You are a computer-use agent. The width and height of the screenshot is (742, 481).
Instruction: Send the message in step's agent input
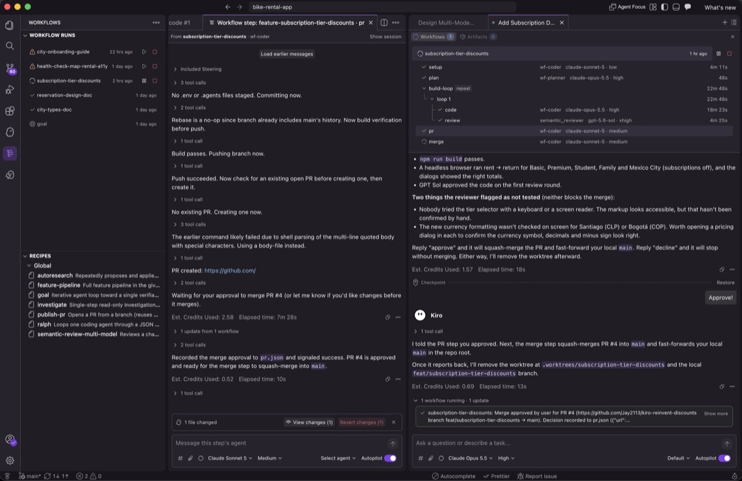click(x=393, y=443)
